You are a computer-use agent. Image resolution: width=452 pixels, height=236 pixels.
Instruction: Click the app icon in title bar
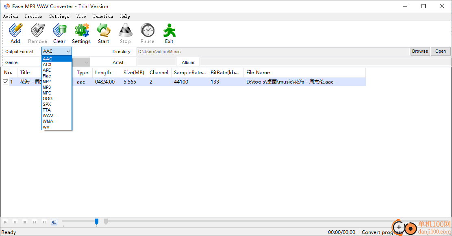pos(7,6)
